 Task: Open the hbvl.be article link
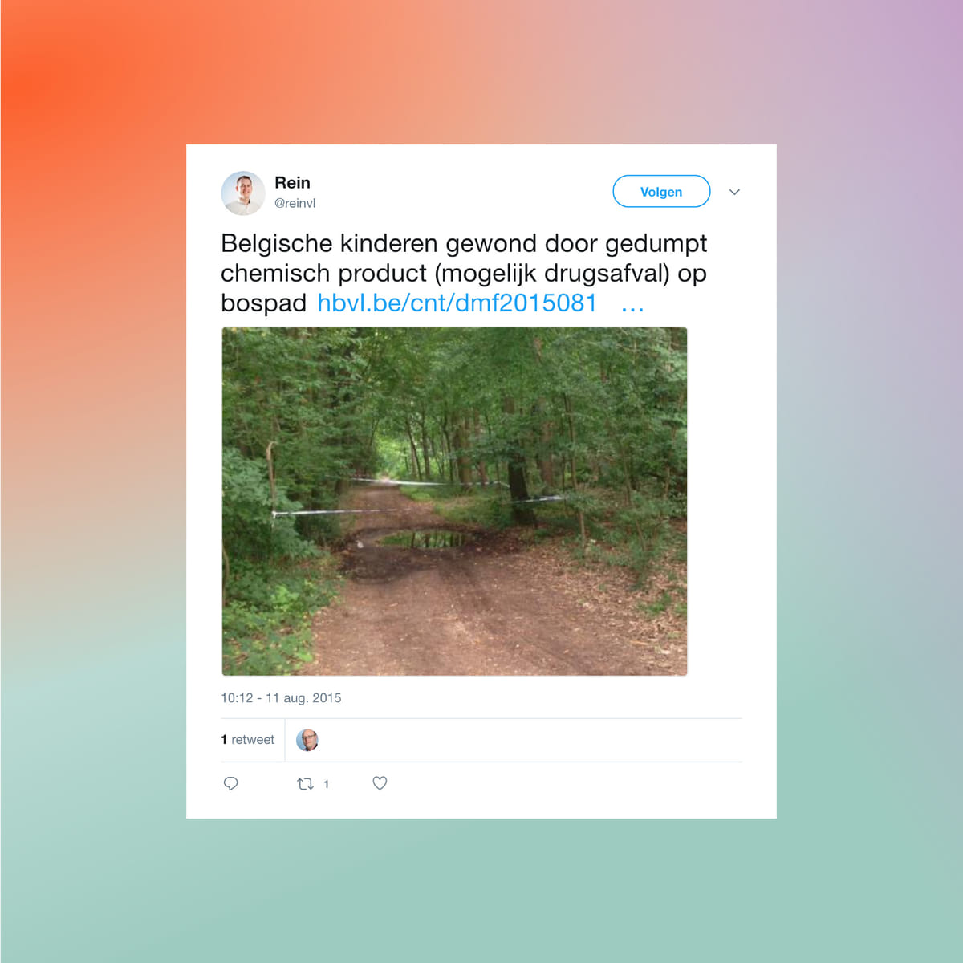pyautogui.click(x=457, y=303)
